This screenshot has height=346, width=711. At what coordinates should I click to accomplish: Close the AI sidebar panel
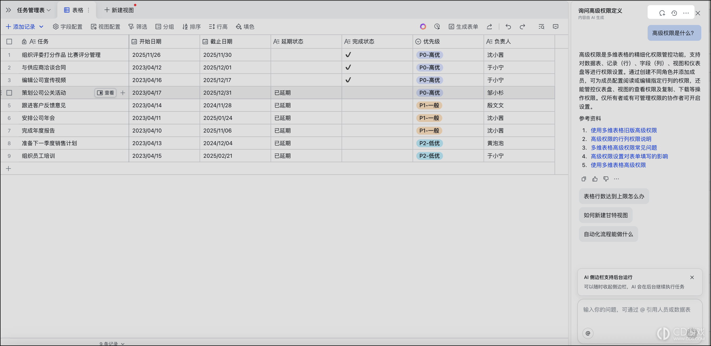pyautogui.click(x=698, y=13)
